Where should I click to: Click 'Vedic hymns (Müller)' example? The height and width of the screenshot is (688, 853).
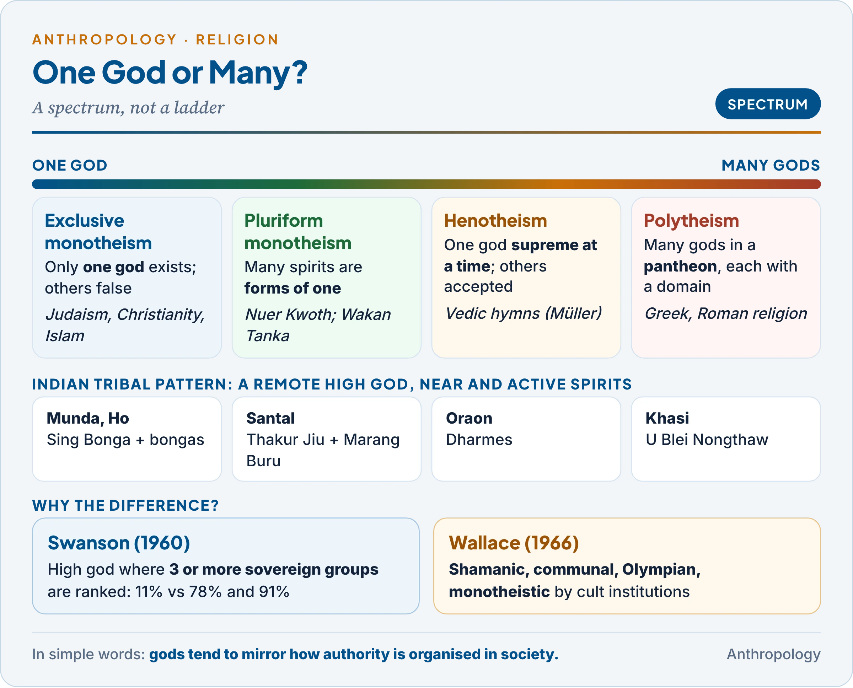[523, 313]
